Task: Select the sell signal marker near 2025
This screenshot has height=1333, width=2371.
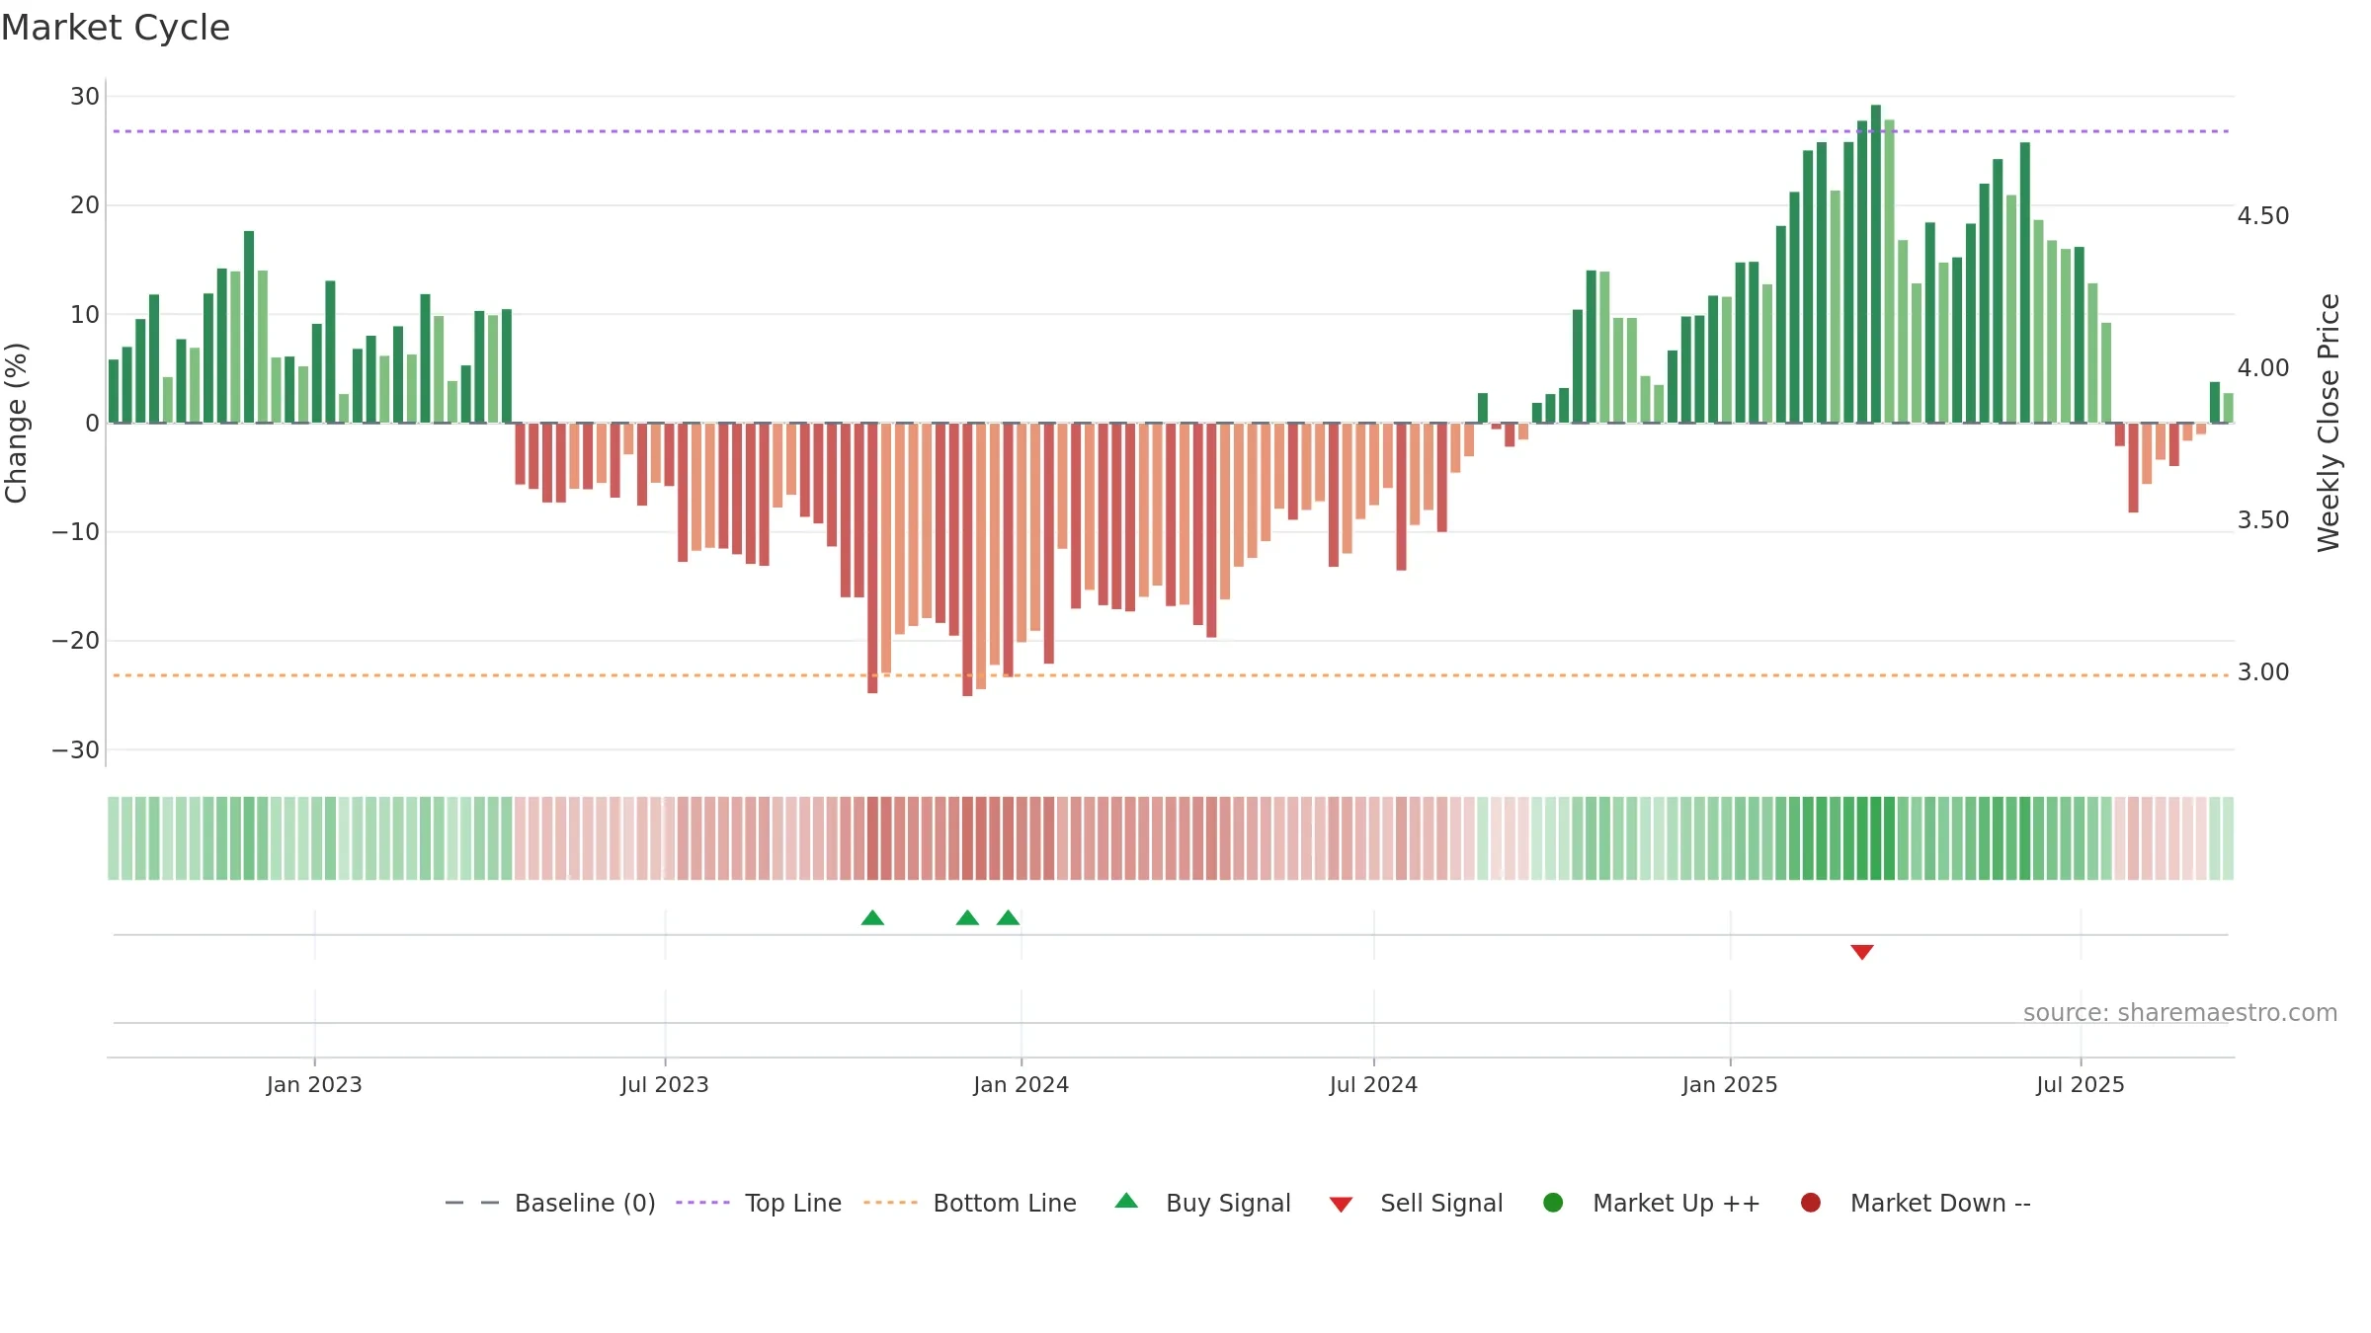Action: pyautogui.click(x=1862, y=952)
